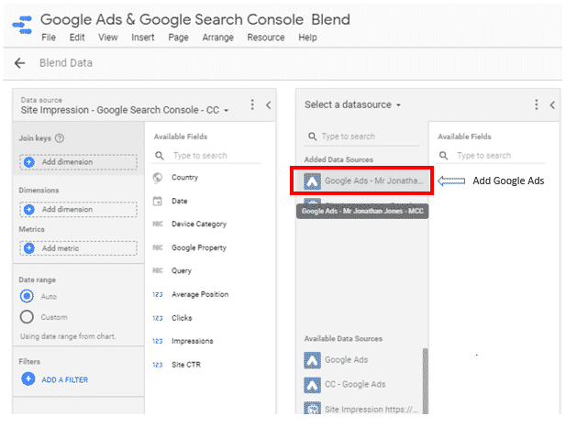Image resolution: width=566 pixels, height=427 pixels.
Task: Click the report title Google Ads & Google Search Console Blend
Action: (x=195, y=19)
